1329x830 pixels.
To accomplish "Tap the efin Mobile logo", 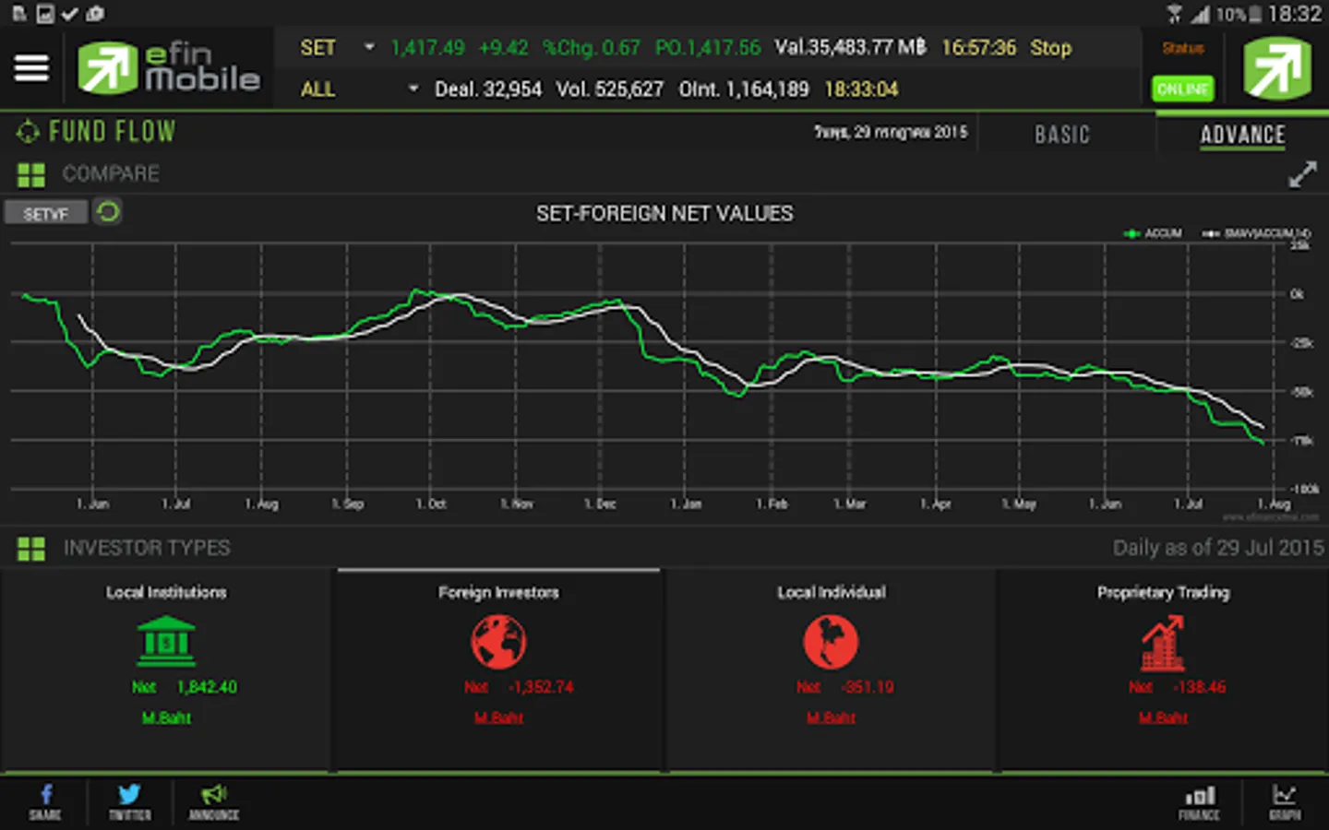I will coord(169,67).
